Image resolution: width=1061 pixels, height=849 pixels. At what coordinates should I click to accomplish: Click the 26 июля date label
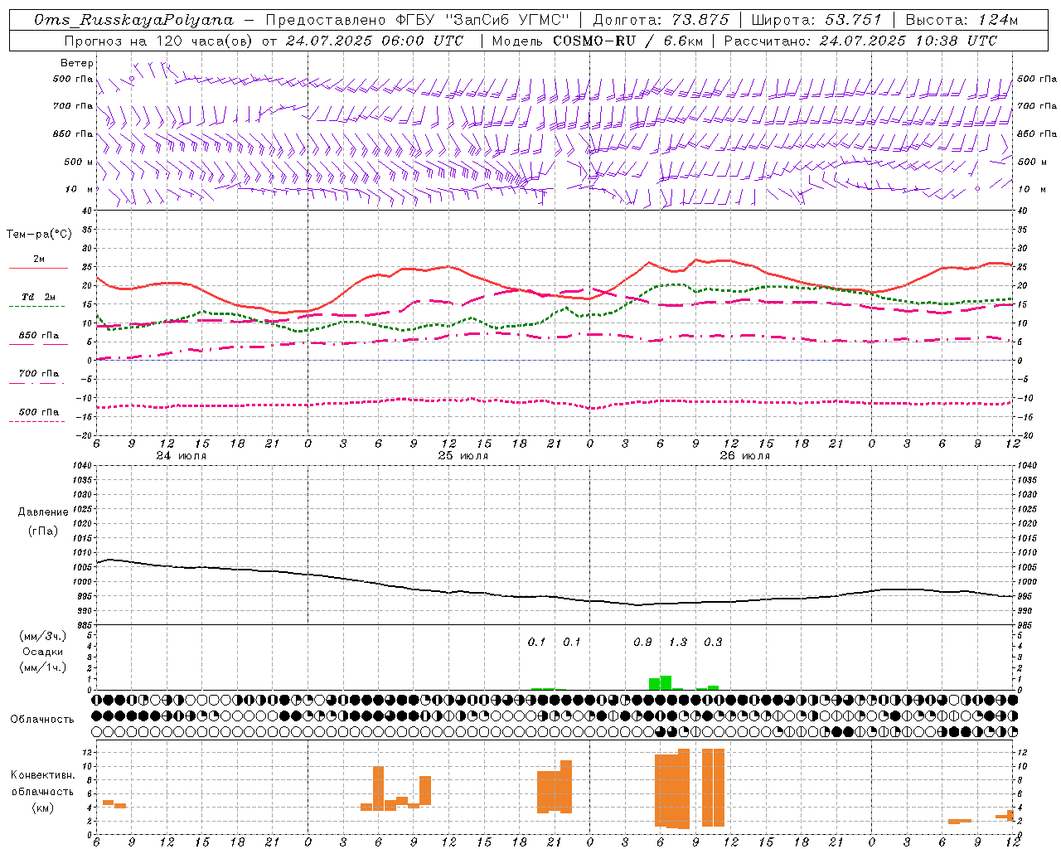pyautogui.click(x=745, y=456)
